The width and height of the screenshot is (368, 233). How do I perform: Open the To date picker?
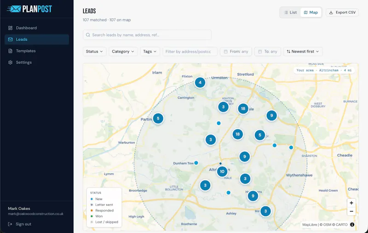[268, 51]
